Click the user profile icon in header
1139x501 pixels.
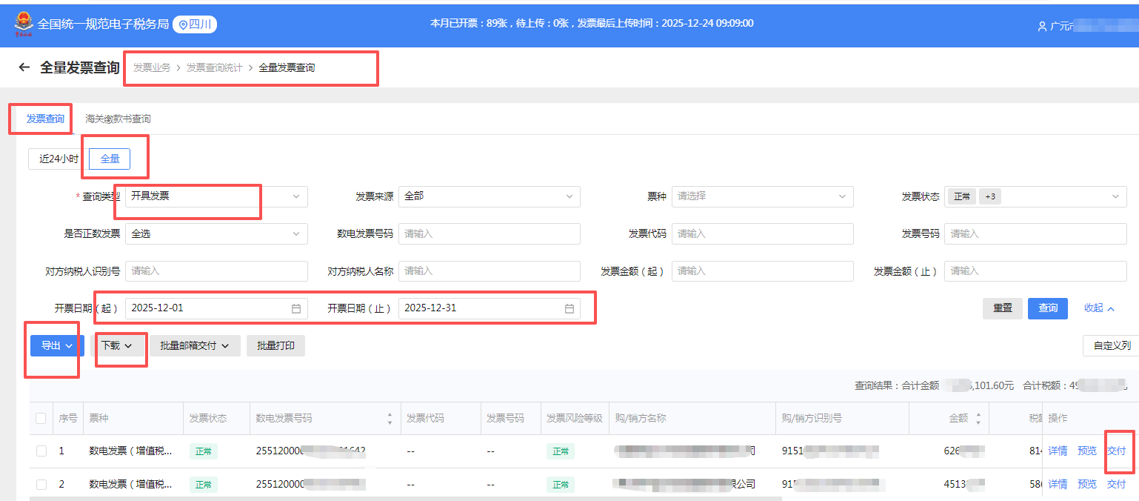pyautogui.click(x=1043, y=26)
